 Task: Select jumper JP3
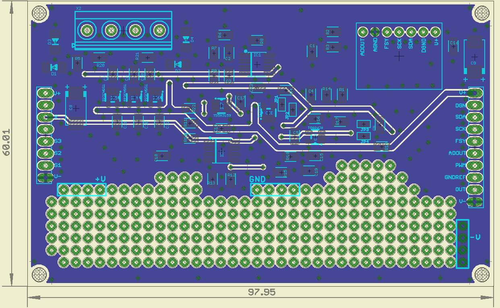click(364, 124)
